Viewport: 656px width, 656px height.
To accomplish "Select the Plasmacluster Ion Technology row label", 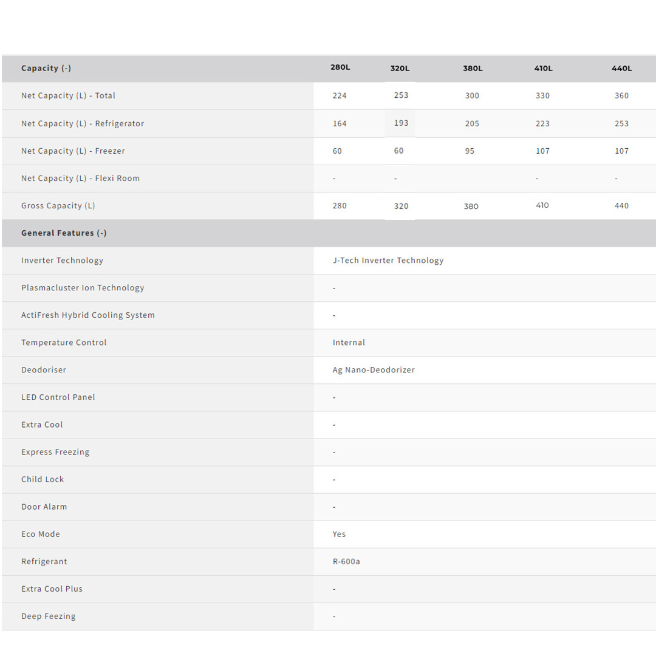I will [83, 288].
